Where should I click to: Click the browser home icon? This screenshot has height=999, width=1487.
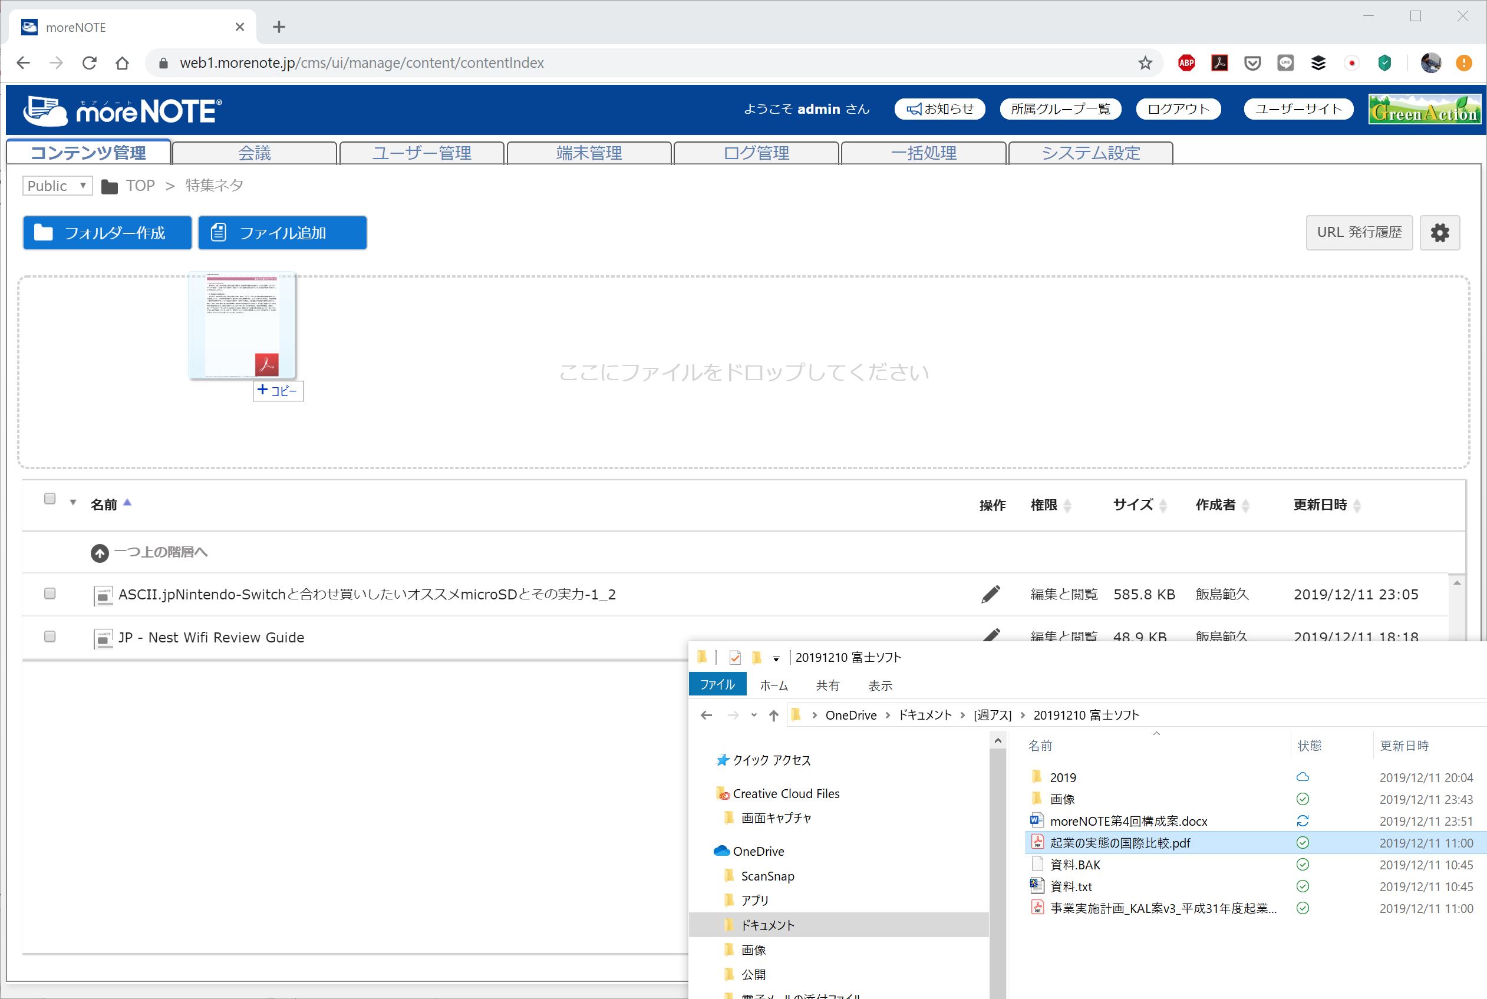pyautogui.click(x=123, y=62)
